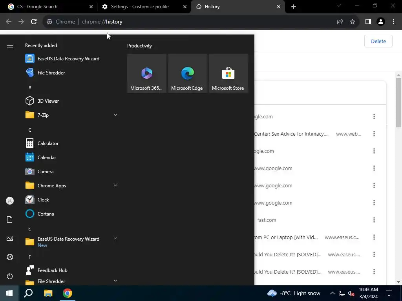The image size is (402, 301).
Task: Expand the Start menu hamburger button
Action: click(10, 45)
